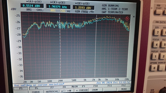Click the SWP TERMINATED status text
Image resolution: width=166 pixels, height=93 pixels.
coord(112,12)
